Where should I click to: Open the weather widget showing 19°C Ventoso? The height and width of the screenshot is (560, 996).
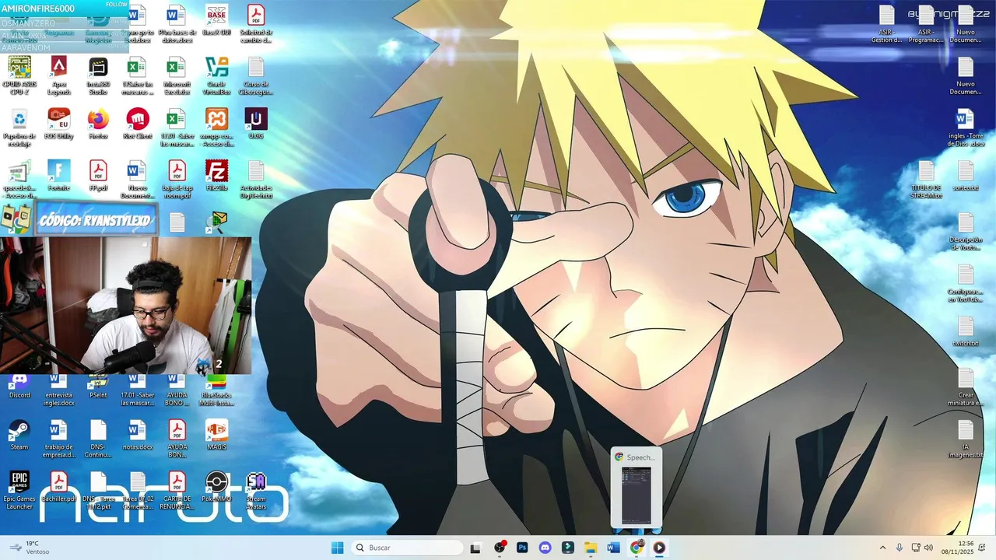pos(31,548)
